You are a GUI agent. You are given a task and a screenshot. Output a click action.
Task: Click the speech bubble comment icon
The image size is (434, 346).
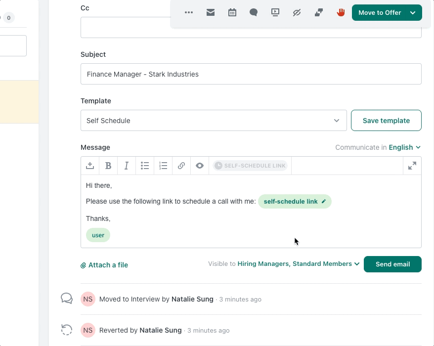[254, 12]
